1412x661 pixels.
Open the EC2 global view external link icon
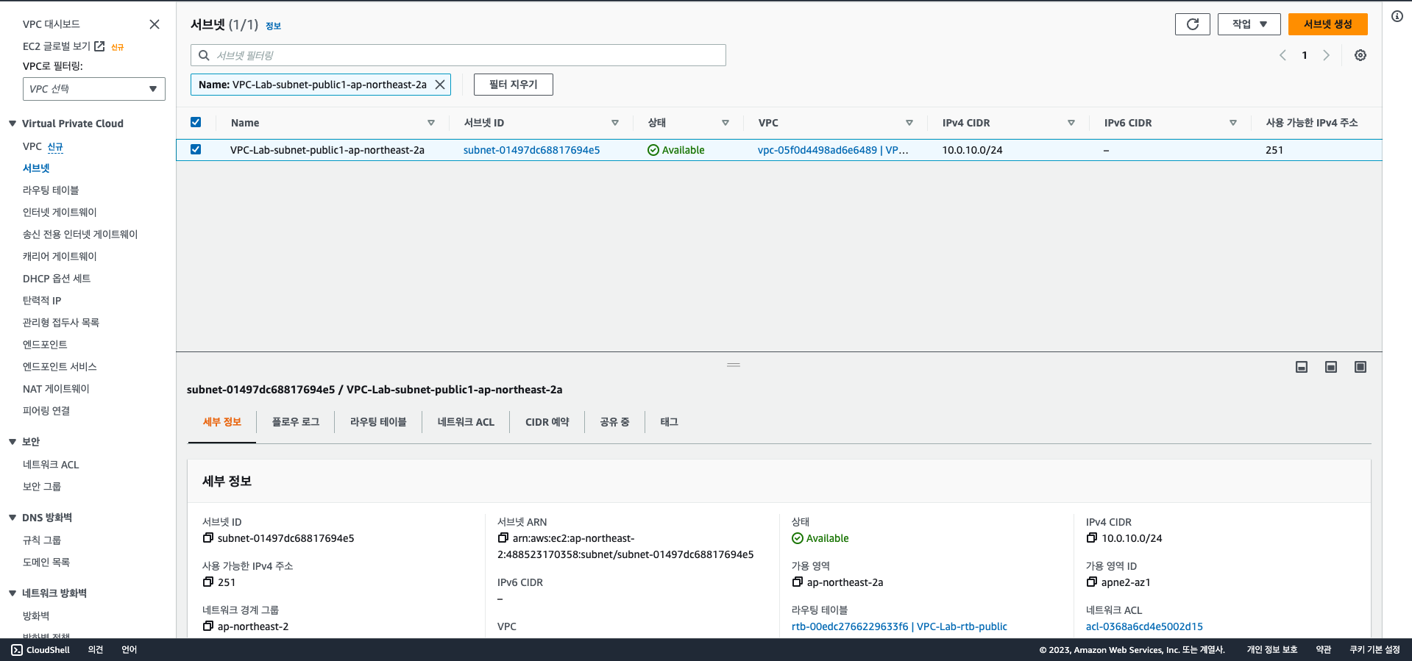[99, 46]
